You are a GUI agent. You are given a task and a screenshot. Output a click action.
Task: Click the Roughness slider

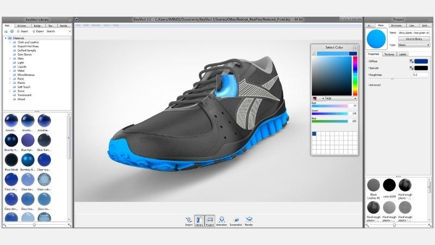[x=398, y=79]
